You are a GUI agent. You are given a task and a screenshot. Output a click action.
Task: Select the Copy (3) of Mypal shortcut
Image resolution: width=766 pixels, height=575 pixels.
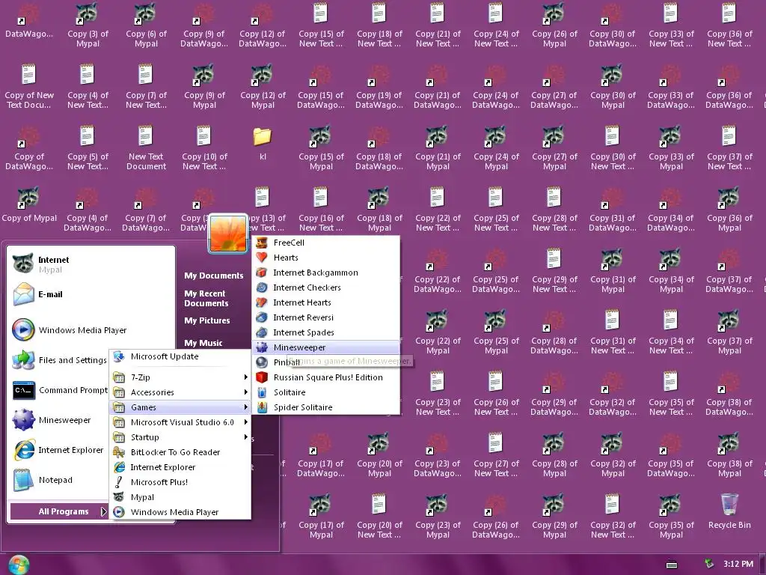(x=88, y=25)
